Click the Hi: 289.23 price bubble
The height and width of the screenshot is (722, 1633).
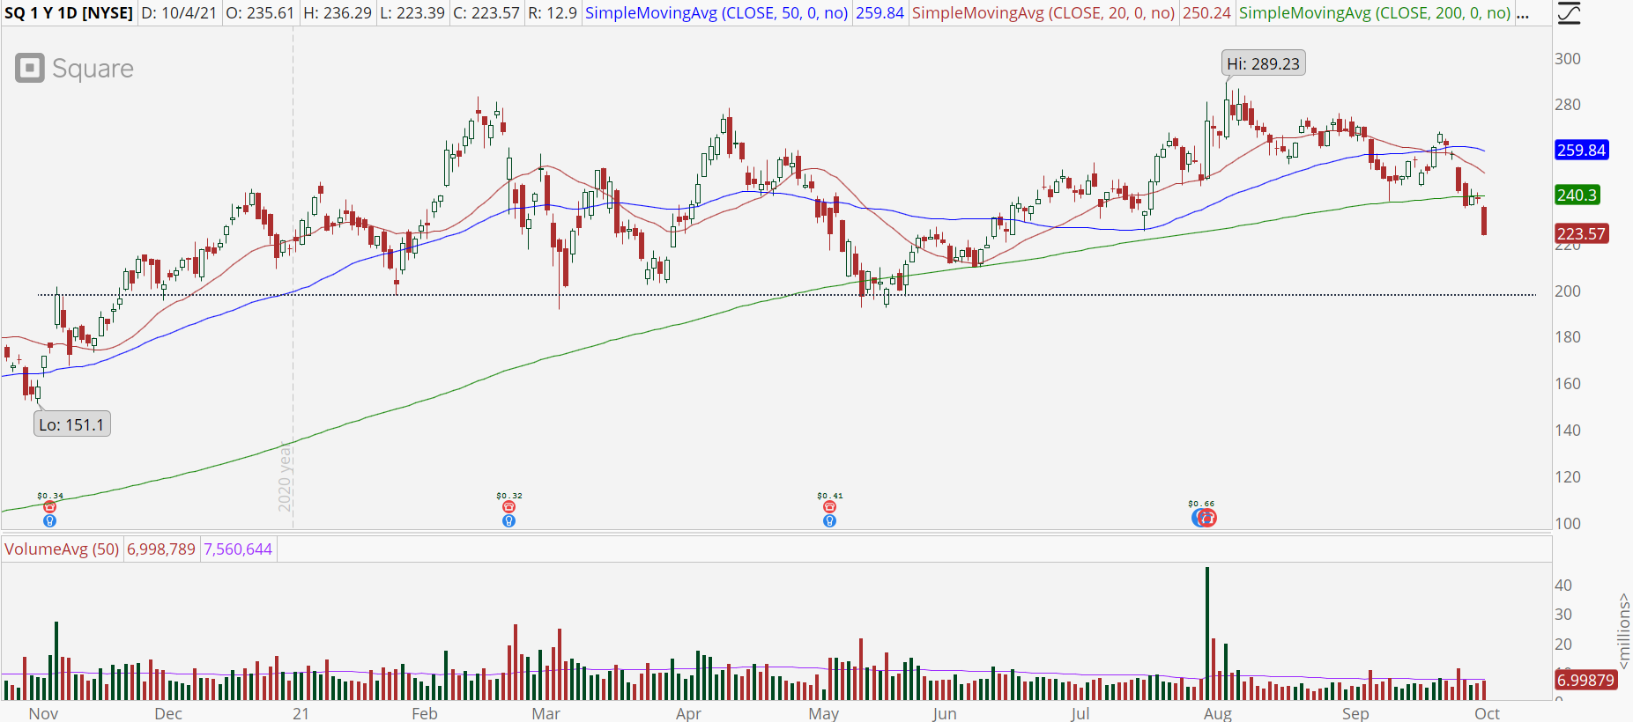[x=1263, y=63]
